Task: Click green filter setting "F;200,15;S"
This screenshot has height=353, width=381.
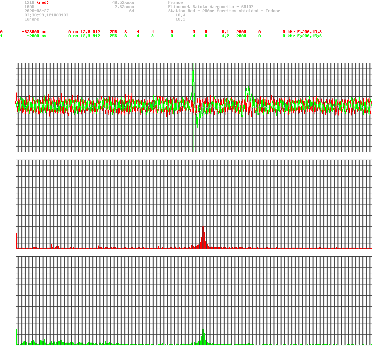Action: (309, 36)
